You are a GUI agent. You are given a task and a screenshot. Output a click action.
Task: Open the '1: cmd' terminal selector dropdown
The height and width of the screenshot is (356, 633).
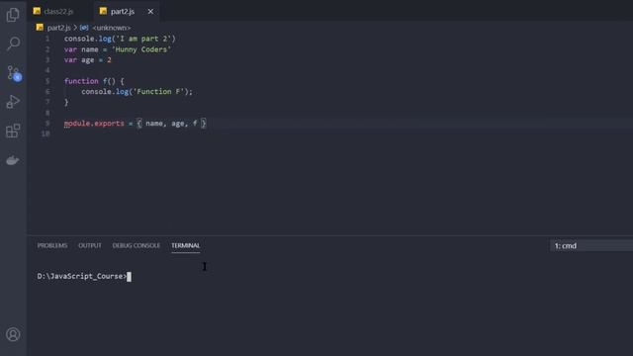tap(591, 245)
